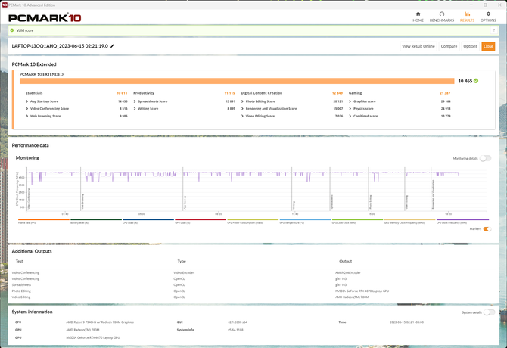The height and width of the screenshot is (348, 507).
Task: Click the question mark help icon
Action: coord(493,30)
